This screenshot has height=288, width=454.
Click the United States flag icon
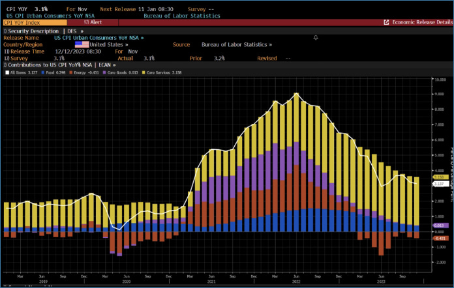[82, 44]
